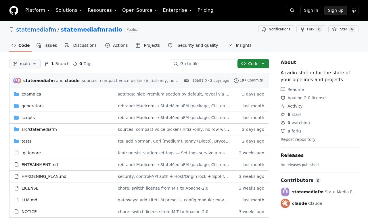Open the LICENSE row commit message

tap(163, 188)
